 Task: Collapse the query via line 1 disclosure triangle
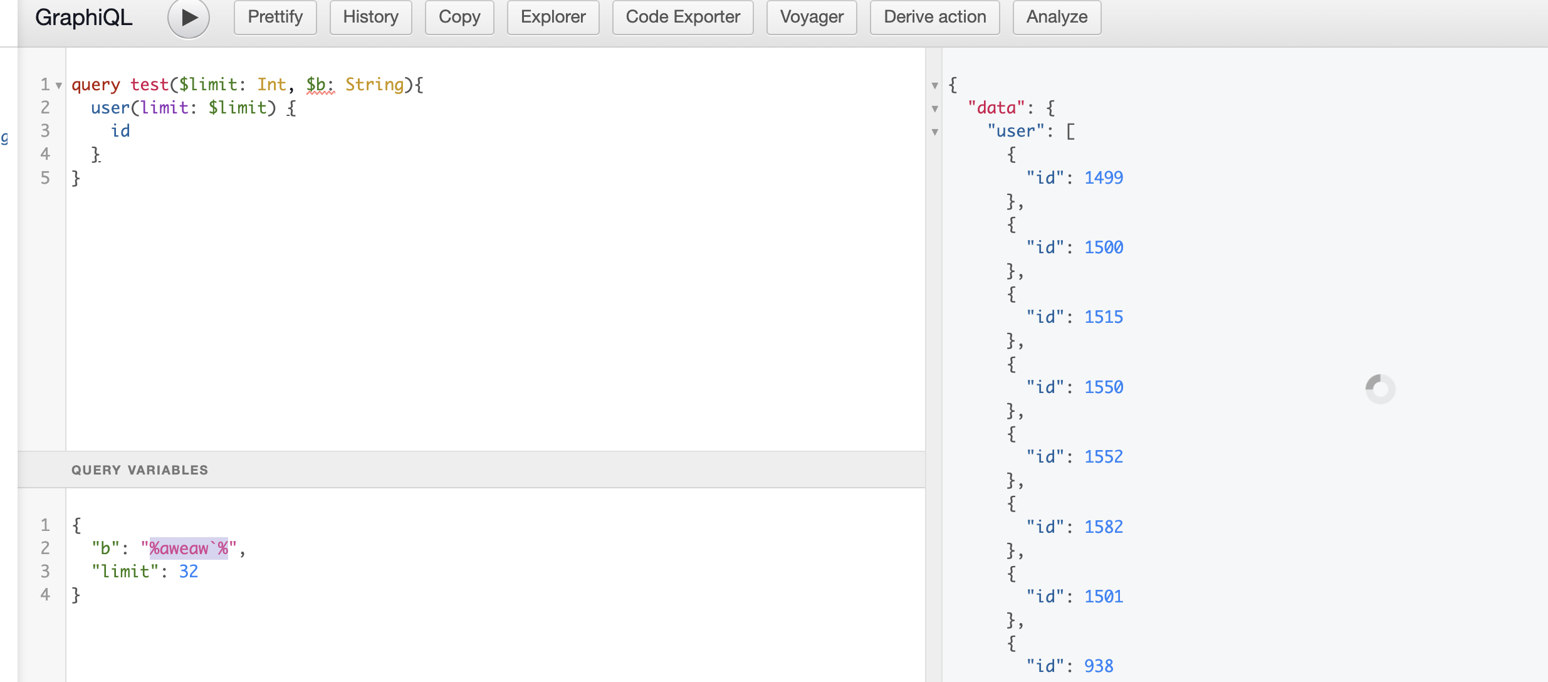[58, 85]
